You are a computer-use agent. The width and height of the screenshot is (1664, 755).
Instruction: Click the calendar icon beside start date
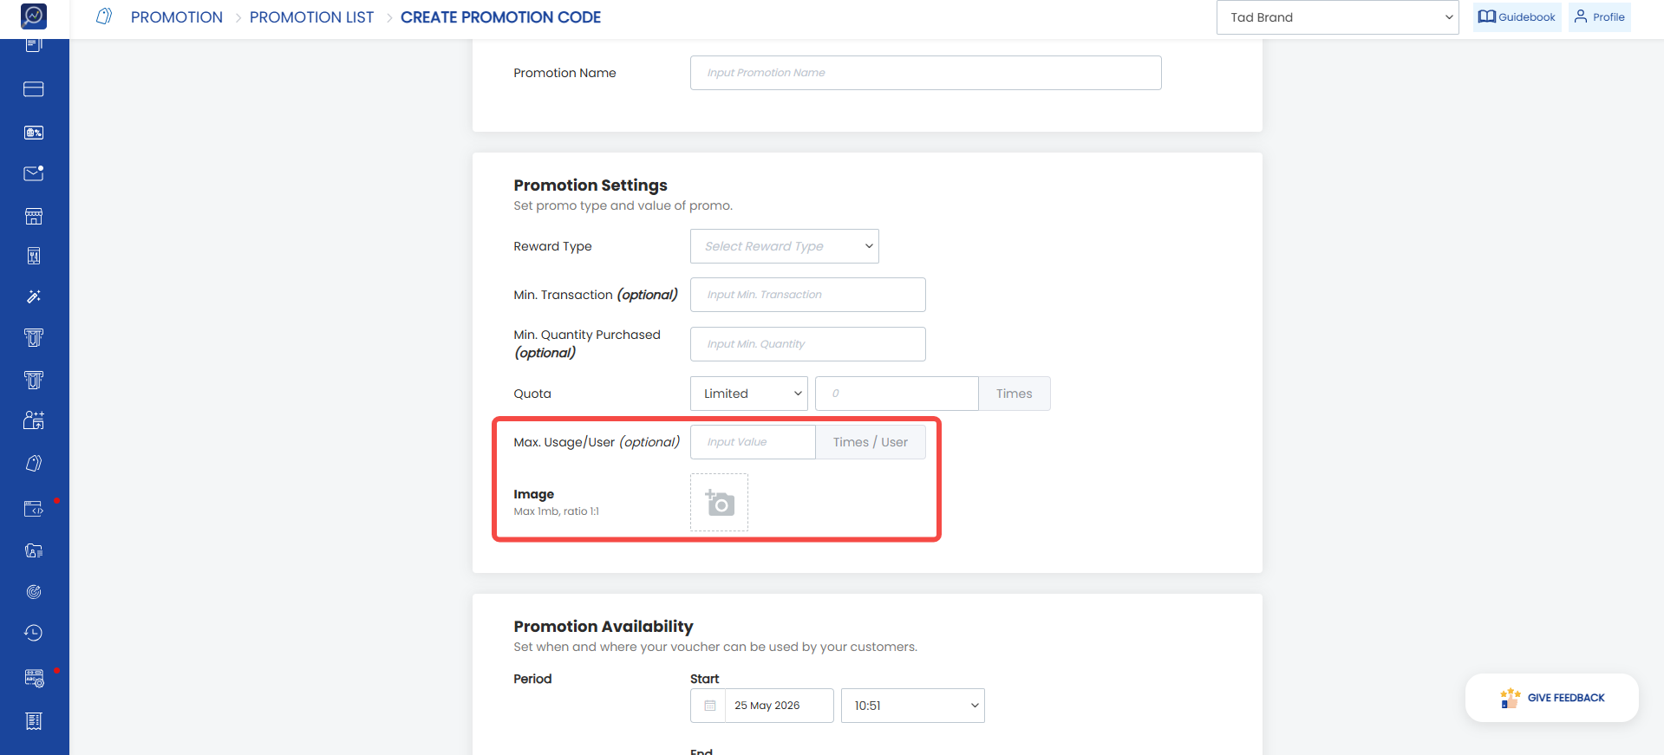(x=709, y=706)
